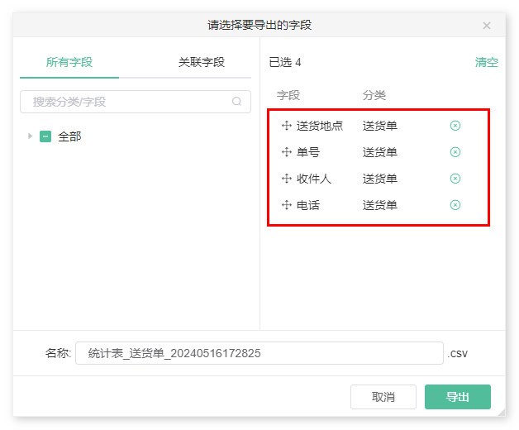
Task: Click the drag handle beside 送货地点
Action: [286, 126]
